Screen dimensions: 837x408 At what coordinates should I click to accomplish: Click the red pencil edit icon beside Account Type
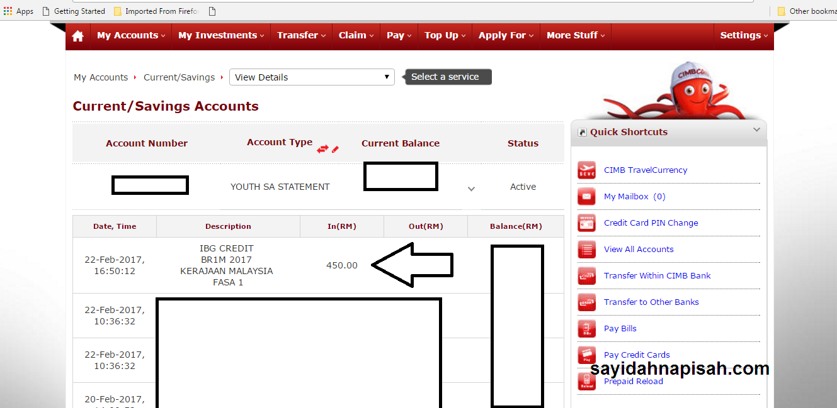click(335, 149)
